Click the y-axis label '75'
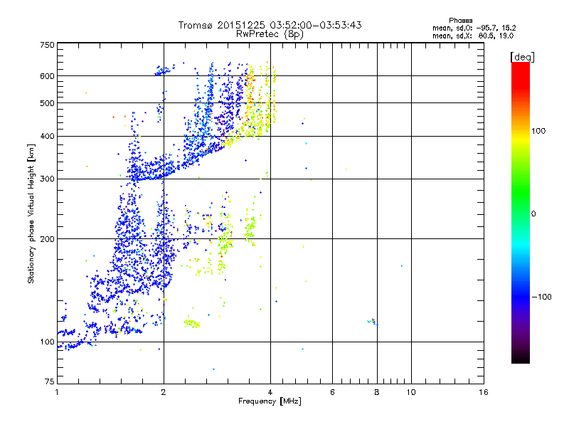Viewport: 569px width, 427px height. pyautogui.click(x=50, y=381)
